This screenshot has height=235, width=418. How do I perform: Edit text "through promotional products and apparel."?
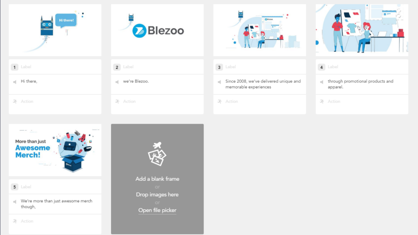360,84
